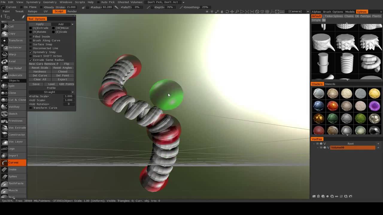Click the Clear All button
The image size is (383, 215).
tap(40, 79)
